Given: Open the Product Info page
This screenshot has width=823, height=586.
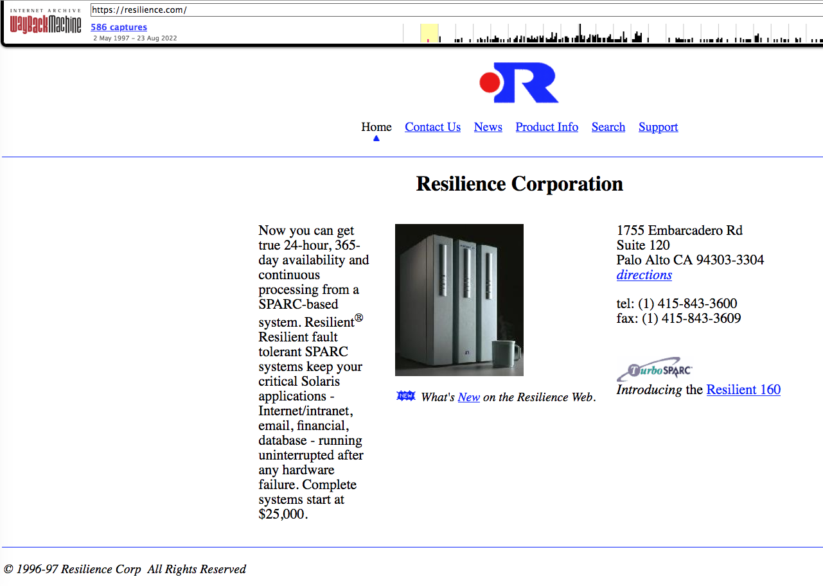Looking at the screenshot, I should click(x=547, y=127).
